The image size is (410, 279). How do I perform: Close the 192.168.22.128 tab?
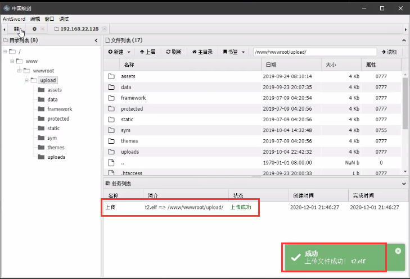[105, 29]
